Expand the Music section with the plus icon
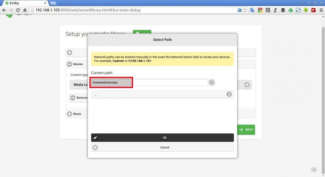 click(x=69, y=114)
